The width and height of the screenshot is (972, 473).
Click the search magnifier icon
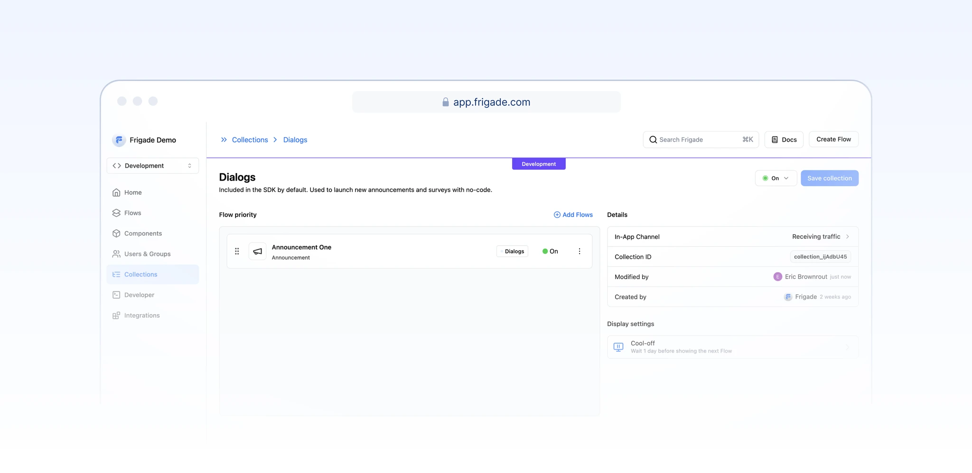point(653,140)
